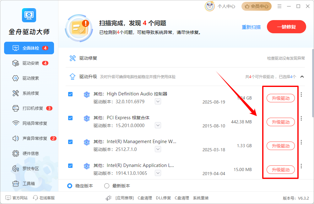Click the vertical scrollbar of driver list
The width and height of the screenshot is (314, 204).
313,83
